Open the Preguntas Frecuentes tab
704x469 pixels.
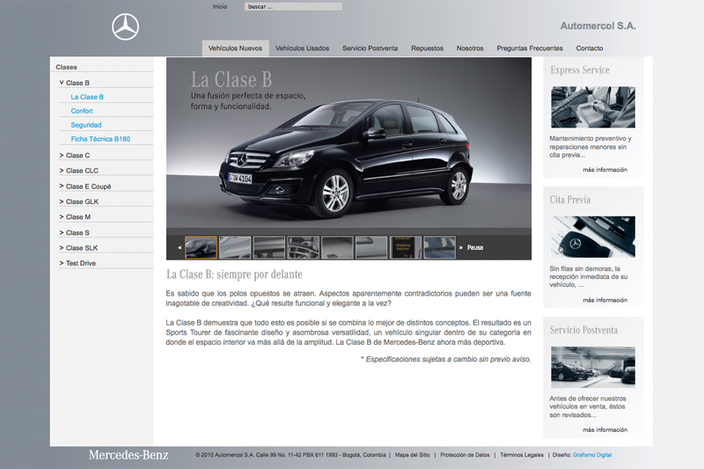[530, 48]
